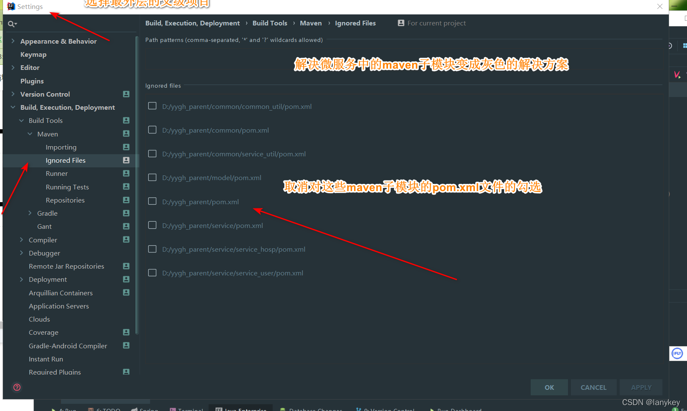Collapse the Build Tools node
This screenshot has width=687, height=411.
tap(21, 120)
